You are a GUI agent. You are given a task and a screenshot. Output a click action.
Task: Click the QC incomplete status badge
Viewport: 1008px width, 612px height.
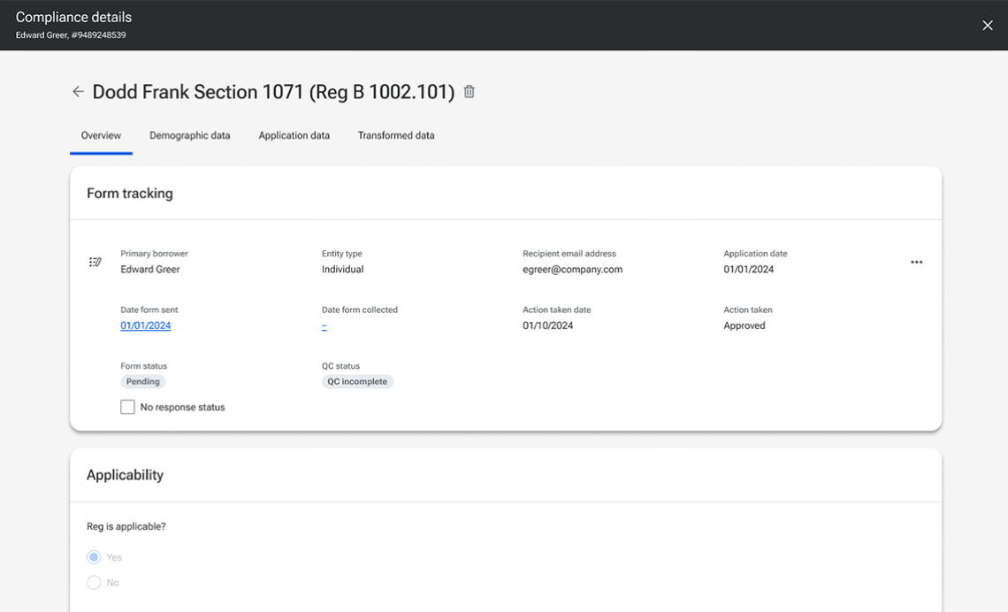point(357,382)
